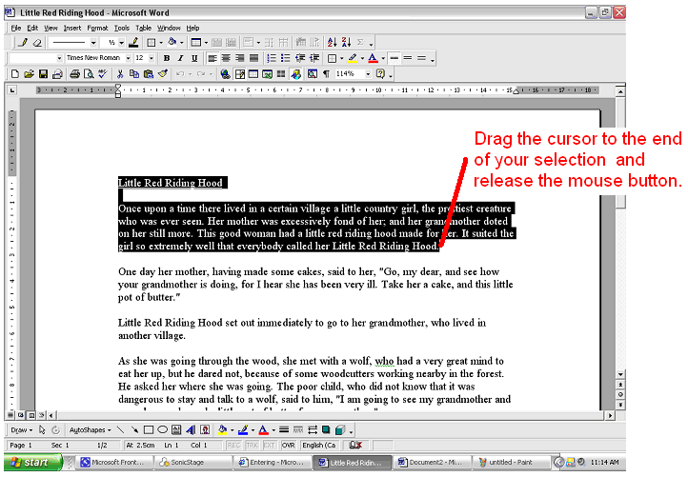688x477 pixels.
Task: Choose the Oval drawing tool
Action: 162,429
